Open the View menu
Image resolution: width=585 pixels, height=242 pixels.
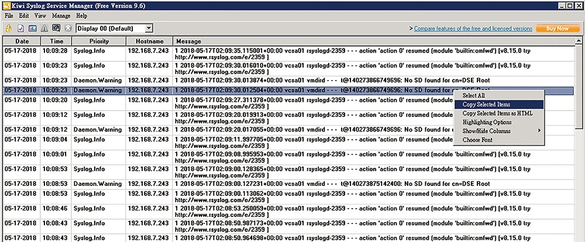(x=40, y=16)
